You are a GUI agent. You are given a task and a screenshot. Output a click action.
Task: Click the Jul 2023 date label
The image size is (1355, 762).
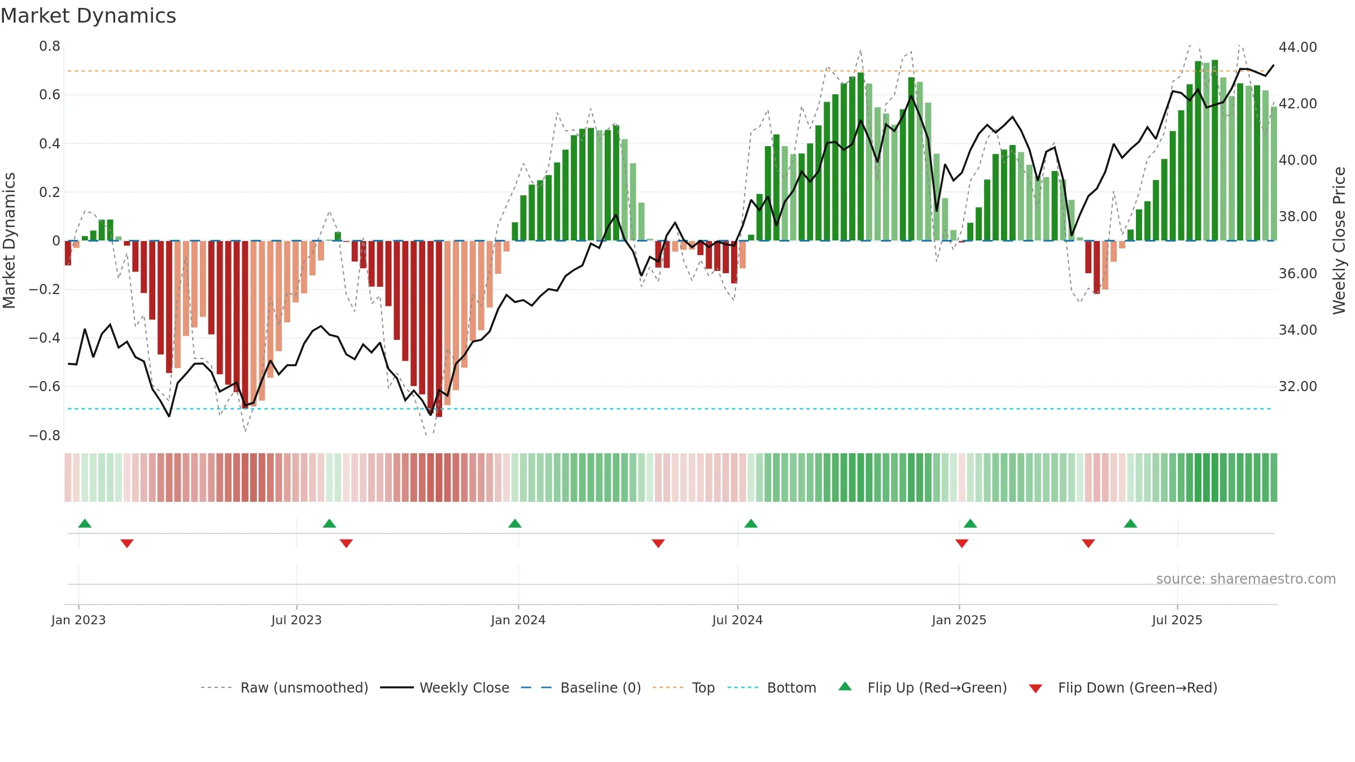coord(296,620)
